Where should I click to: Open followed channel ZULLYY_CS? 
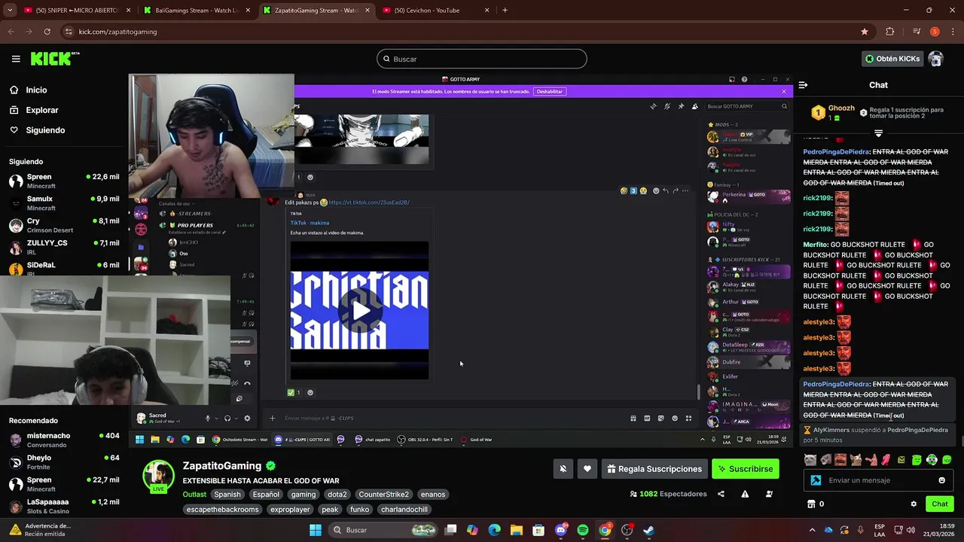pos(64,247)
